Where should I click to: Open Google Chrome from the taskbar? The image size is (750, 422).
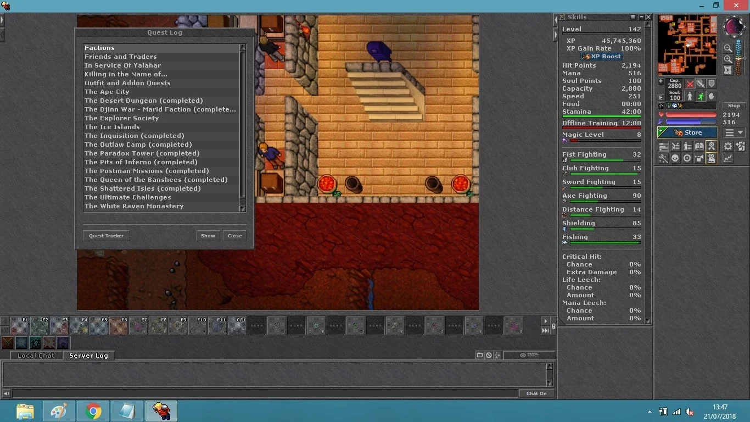click(93, 411)
